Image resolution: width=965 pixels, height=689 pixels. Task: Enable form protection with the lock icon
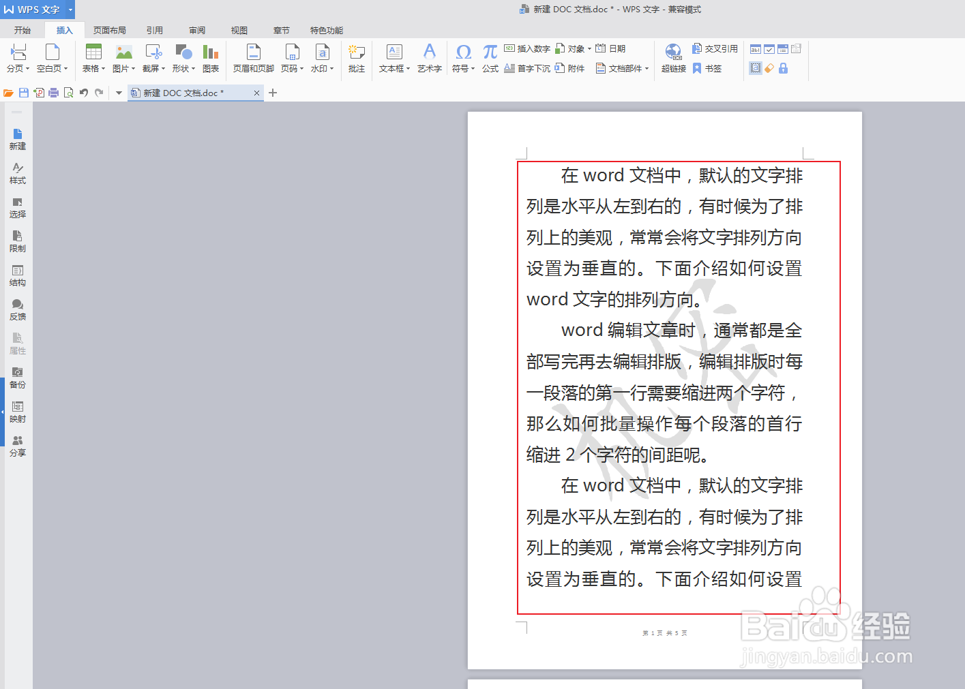pyautogui.click(x=783, y=68)
